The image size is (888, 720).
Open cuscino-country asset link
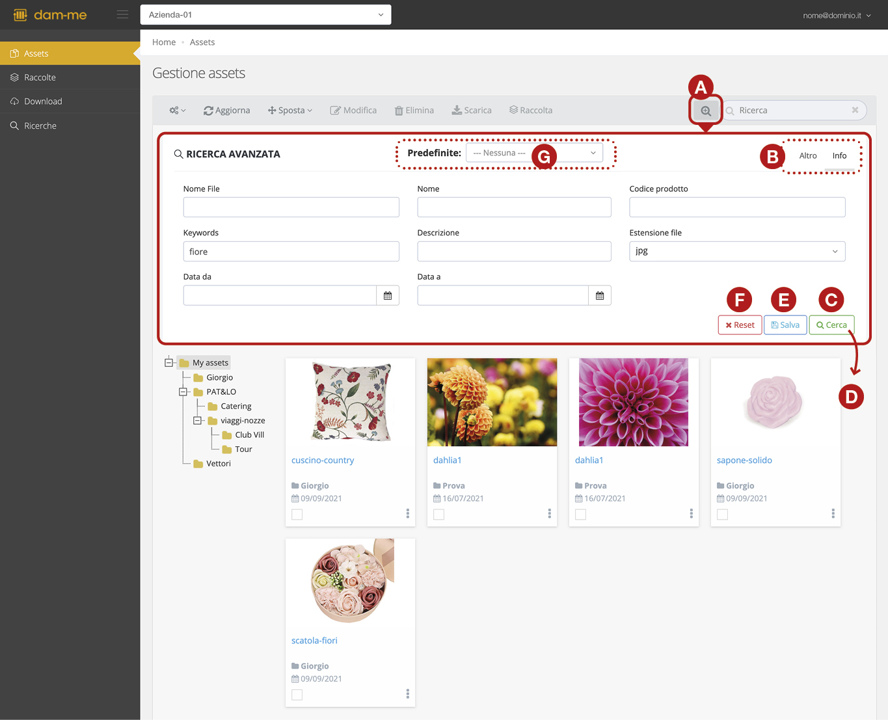pos(323,460)
